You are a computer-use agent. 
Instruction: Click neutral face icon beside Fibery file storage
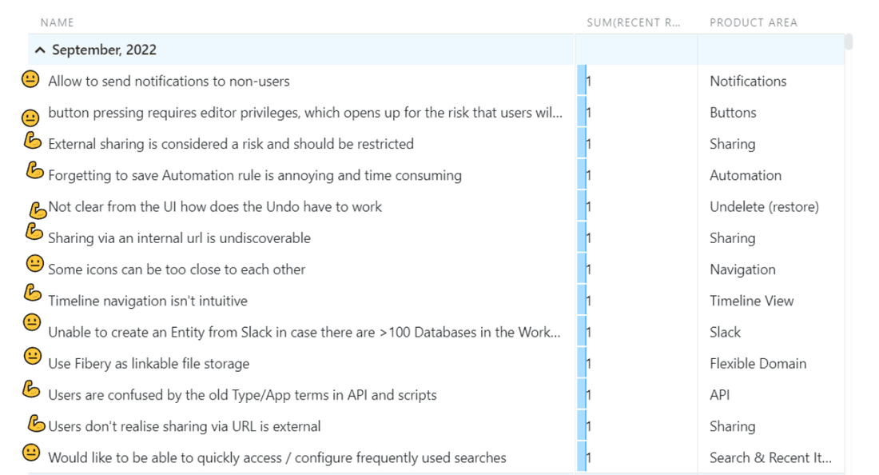[32, 355]
